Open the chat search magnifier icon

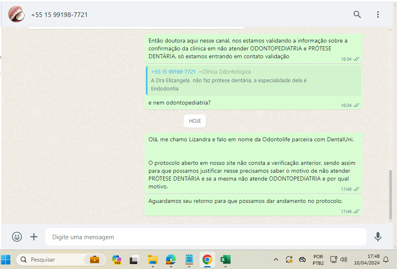[357, 14]
